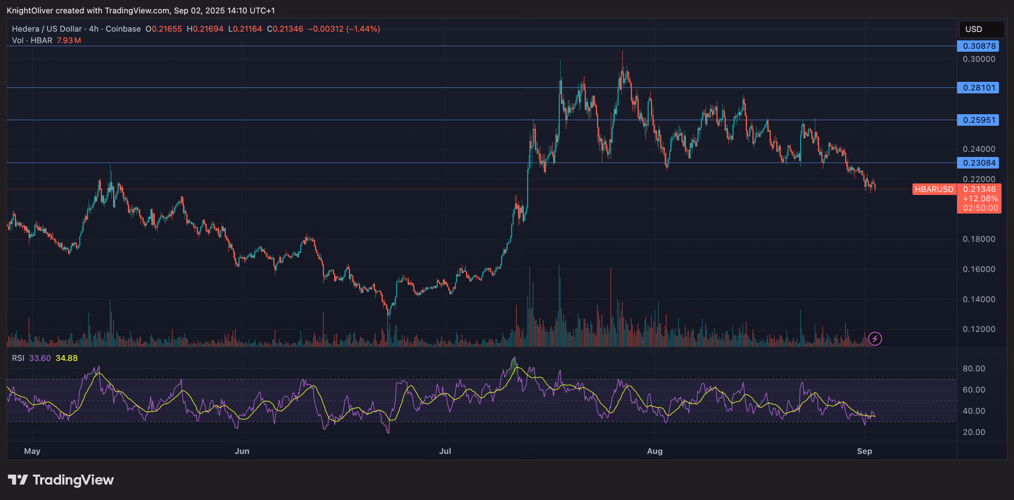This screenshot has width=1014, height=500.
Task: Click the Vol · HBAR indicator label
Action: pos(32,40)
